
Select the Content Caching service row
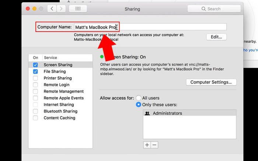60,118
